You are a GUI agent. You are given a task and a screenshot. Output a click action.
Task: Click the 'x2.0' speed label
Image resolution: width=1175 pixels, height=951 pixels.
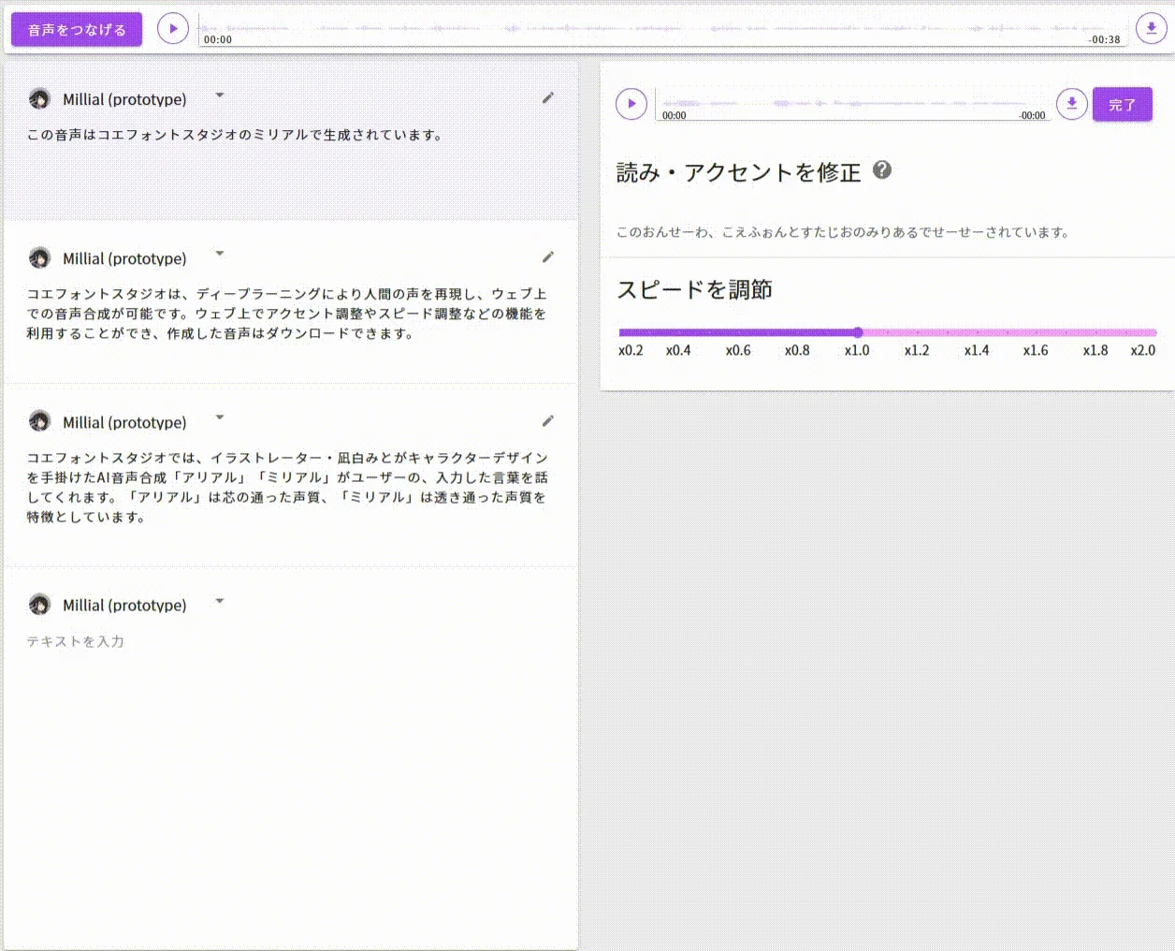click(x=1143, y=350)
